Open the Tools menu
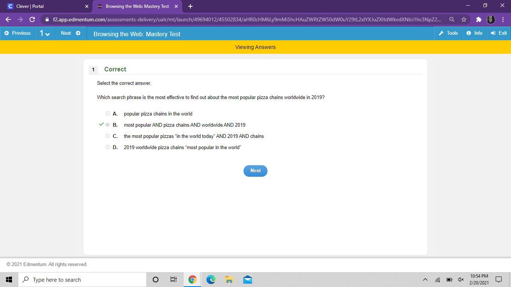 448,33
